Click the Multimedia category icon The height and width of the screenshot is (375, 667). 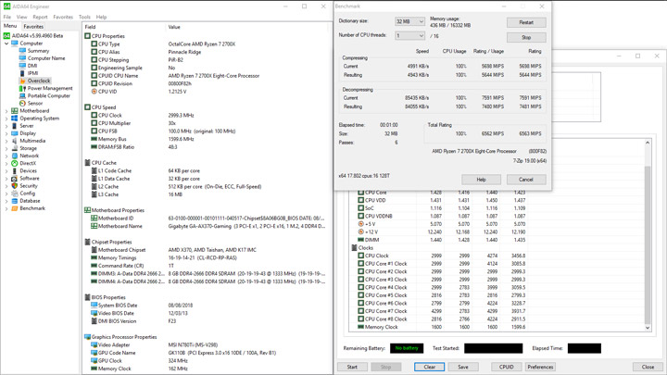pyautogui.click(x=15, y=141)
